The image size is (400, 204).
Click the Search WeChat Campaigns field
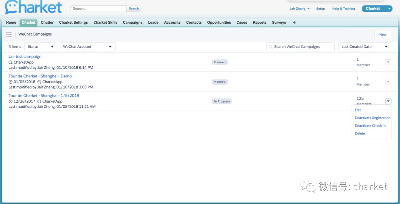pyautogui.click(x=301, y=47)
